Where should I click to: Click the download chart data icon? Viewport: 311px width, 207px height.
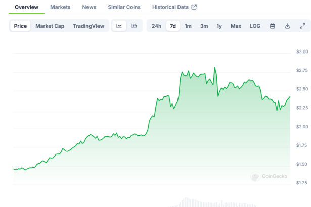pos(287,26)
